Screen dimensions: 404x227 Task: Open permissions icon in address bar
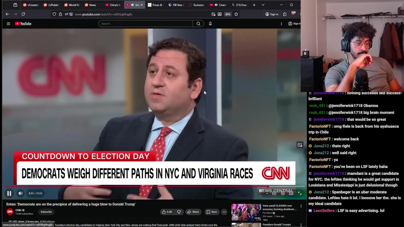[66, 14]
